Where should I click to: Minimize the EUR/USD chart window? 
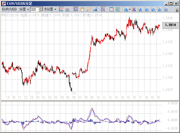click(x=166, y=4)
